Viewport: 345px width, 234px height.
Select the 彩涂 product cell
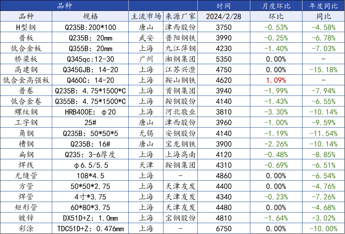point(26,228)
